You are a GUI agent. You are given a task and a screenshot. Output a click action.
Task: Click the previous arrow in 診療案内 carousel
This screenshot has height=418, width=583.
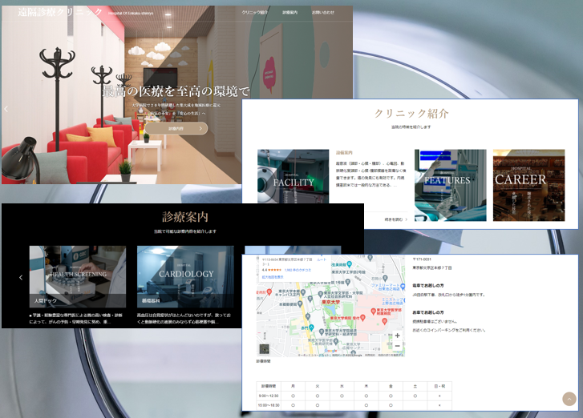pyautogui.click(x=21, y=277)
